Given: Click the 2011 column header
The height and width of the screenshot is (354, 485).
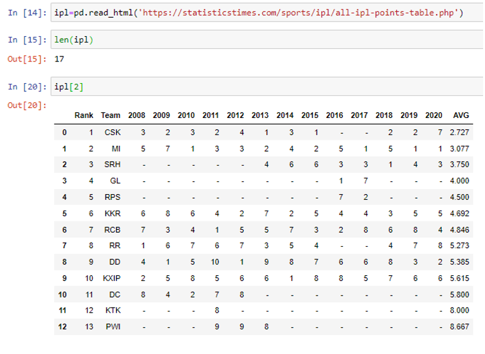Looking at the screenshot, I should click(211, 115).
